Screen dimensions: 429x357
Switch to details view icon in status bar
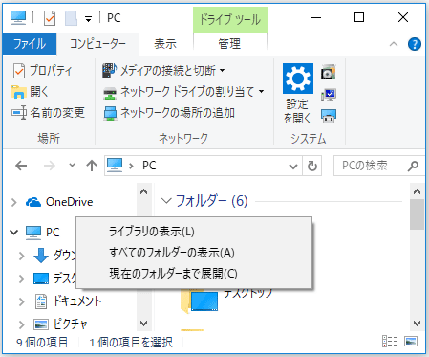point(390,342)
